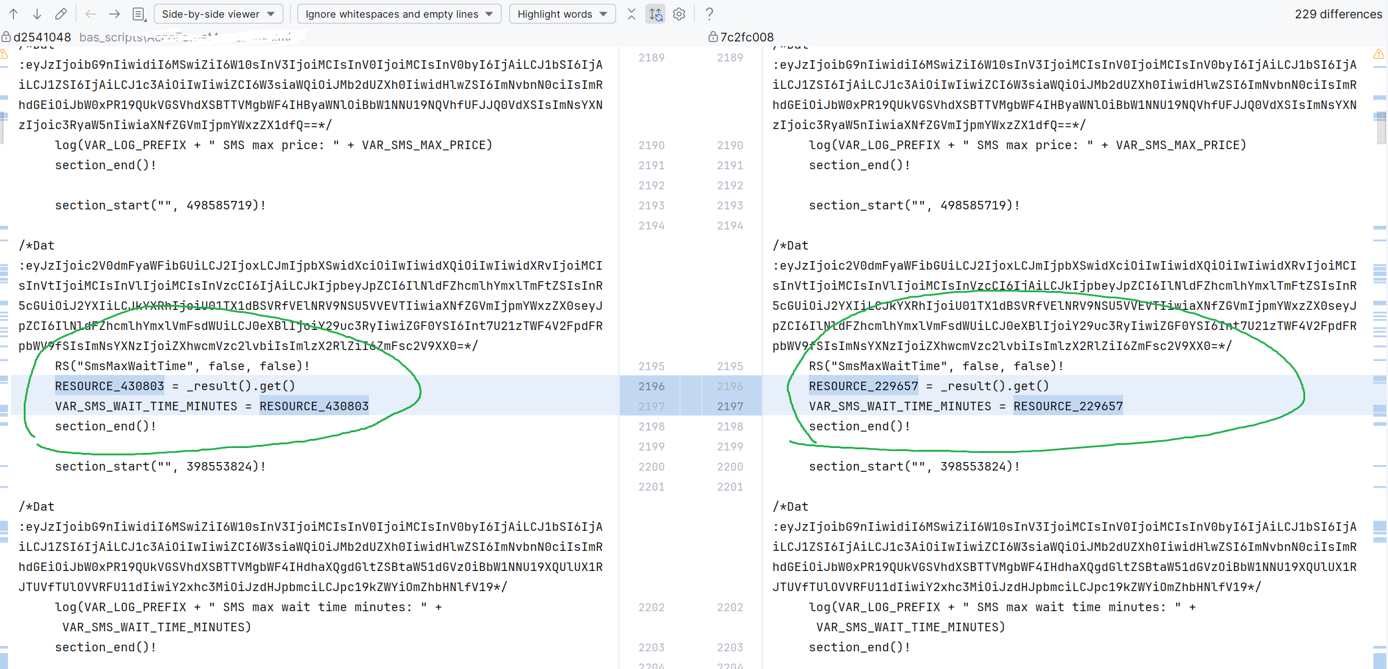Open diff settings gear icon

click(x=679, y=13)
